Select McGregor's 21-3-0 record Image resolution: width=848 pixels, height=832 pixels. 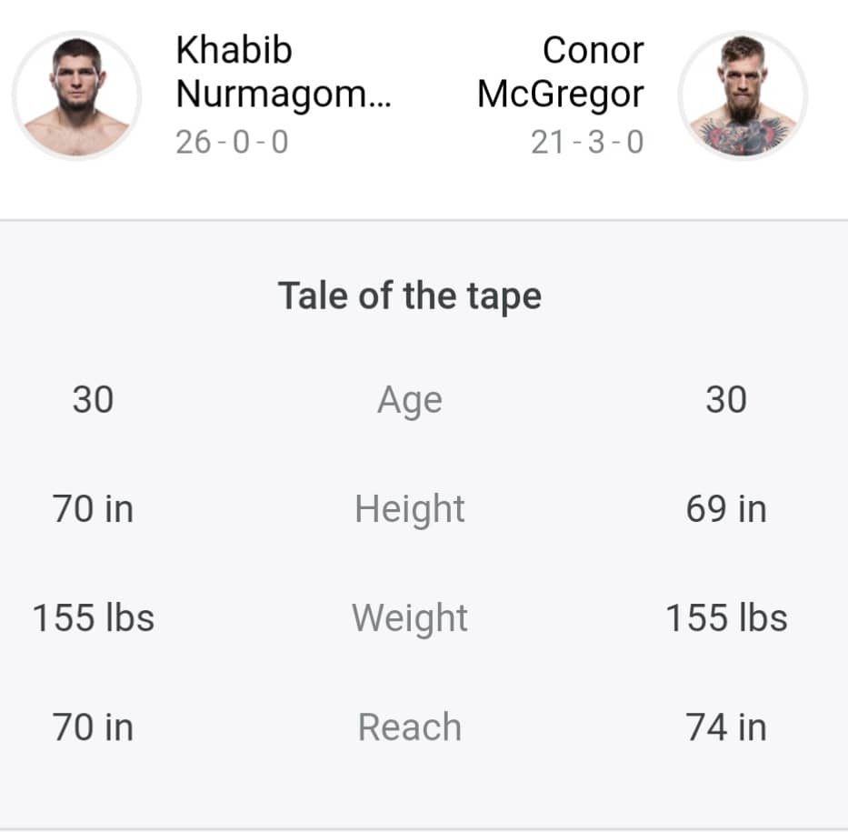click(x=587, y=142)
